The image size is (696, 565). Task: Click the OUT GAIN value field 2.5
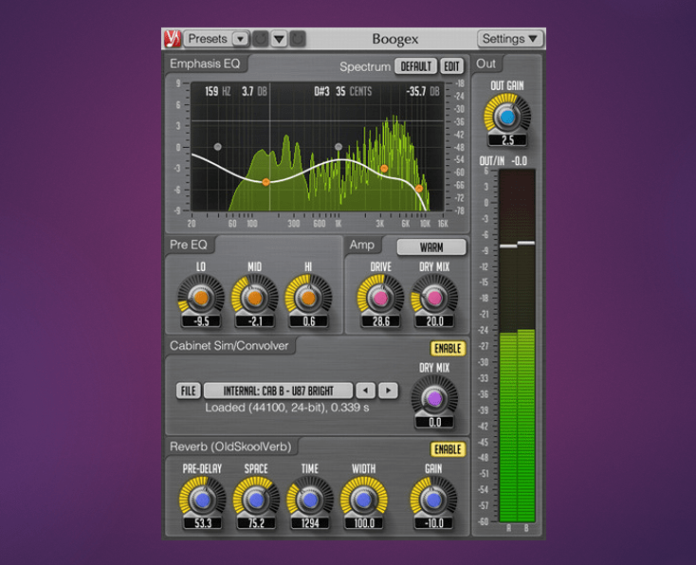(507, 140)
